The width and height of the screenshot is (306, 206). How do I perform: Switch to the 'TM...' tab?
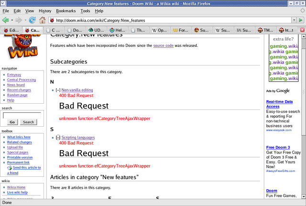coord(266,30)
